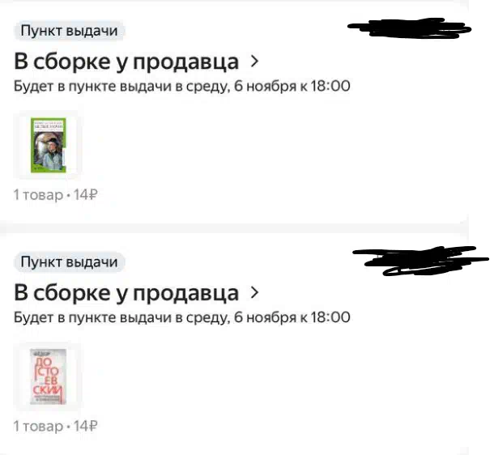
Task: Click the 14₽ price in the second order
Action: tap(85, 426)
